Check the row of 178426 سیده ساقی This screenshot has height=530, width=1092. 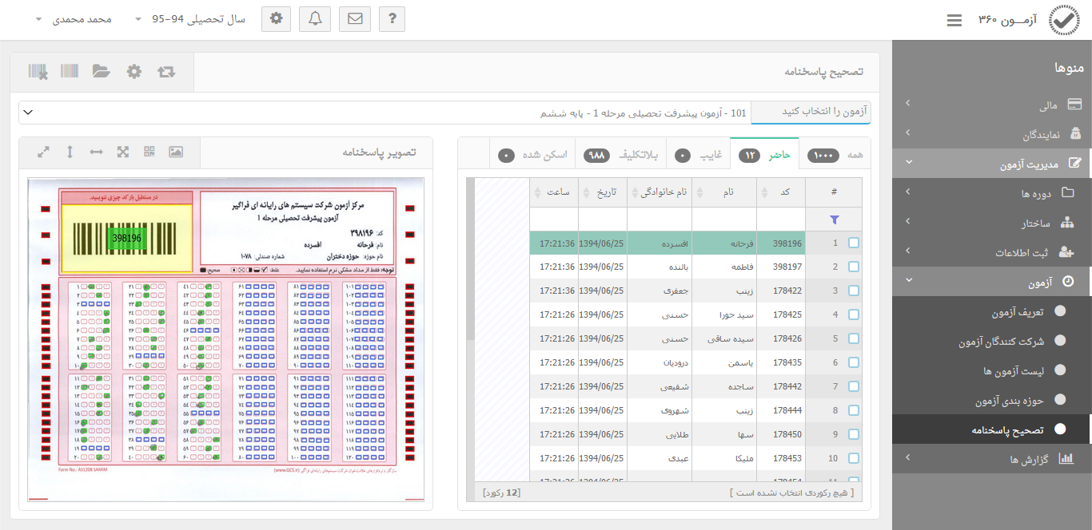tap(854, 338)
